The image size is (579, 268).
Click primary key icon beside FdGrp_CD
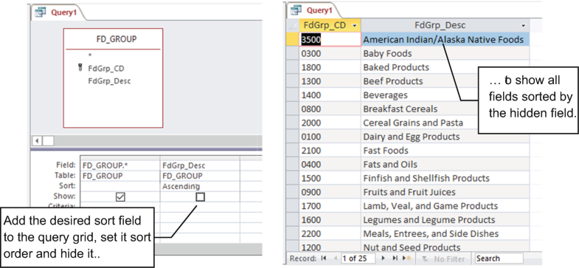[x=80, y=68]
